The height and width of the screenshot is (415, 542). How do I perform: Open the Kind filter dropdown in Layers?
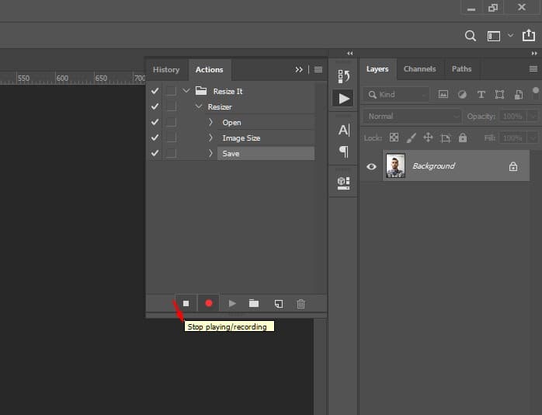[x=396, y=94]
